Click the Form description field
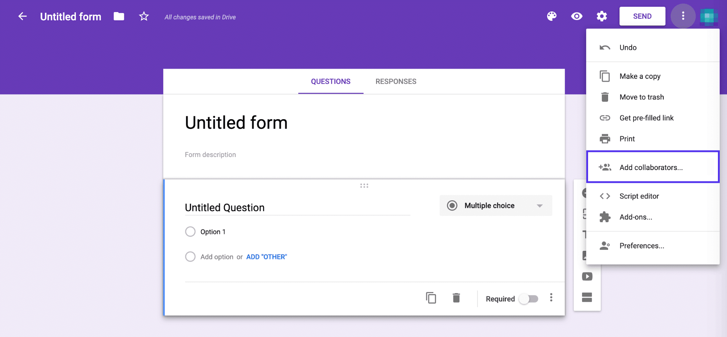Screen dimensions: 727x337 point(210,155)
